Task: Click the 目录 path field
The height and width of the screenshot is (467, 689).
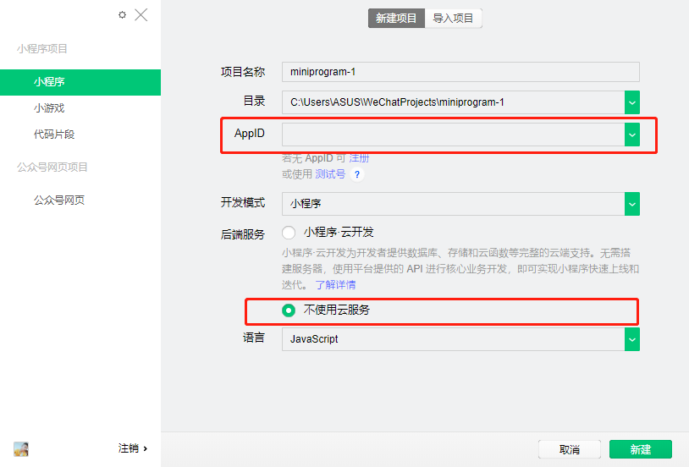Action: [x=453, y=102]
